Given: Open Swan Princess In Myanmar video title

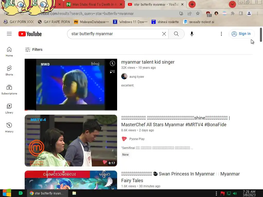Looking at the screenshot, I should coord(181,177).
